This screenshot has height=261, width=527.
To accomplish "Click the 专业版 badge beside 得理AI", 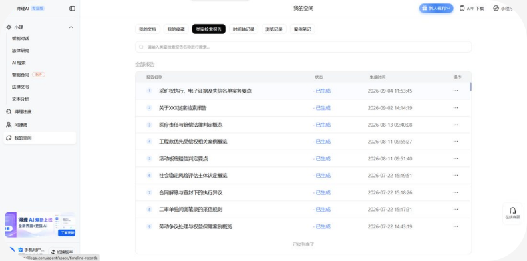I will (38, 9).
